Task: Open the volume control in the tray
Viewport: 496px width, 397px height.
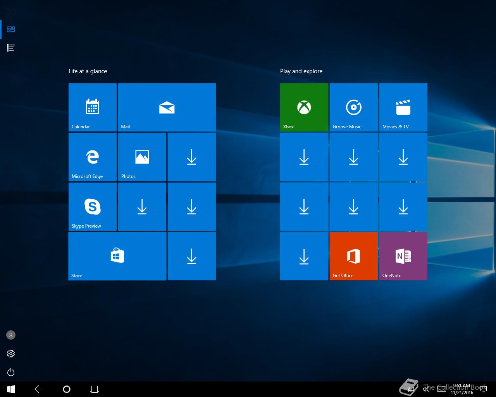Action: tap(426, 389)
